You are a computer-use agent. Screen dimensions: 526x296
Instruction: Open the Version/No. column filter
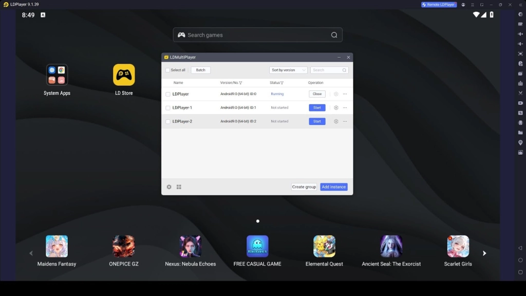pos(240,83)
